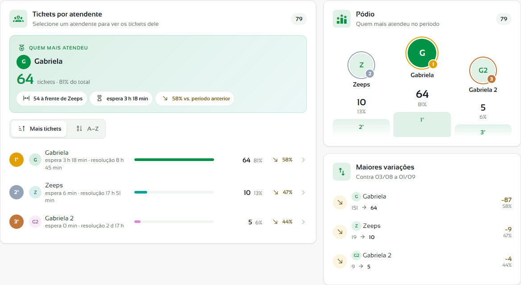Click the down arrow next to 58% in Gabriela's row
This screenshot has height=285, width=521.
pos(276,160)
